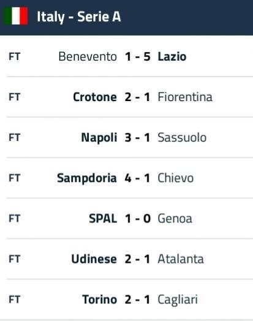Click the 1 - 5 score for Benevento vs Lazio

pos(138,56)
